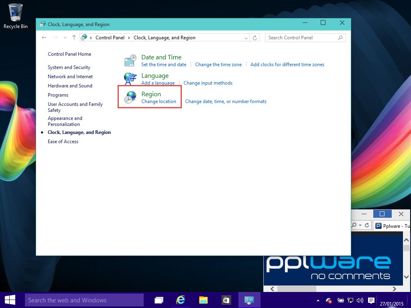
Task: Open File Explorer from the taskbar
Action: (x=203, y=300)
